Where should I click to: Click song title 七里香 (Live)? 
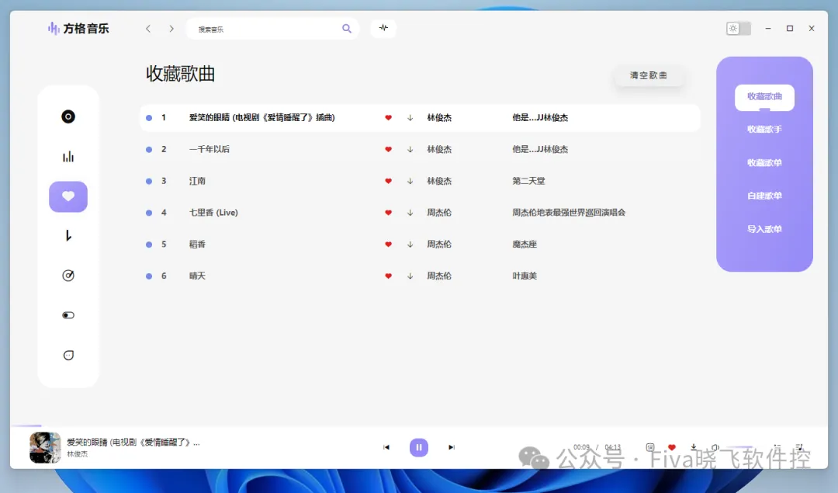tap(213, 212)
